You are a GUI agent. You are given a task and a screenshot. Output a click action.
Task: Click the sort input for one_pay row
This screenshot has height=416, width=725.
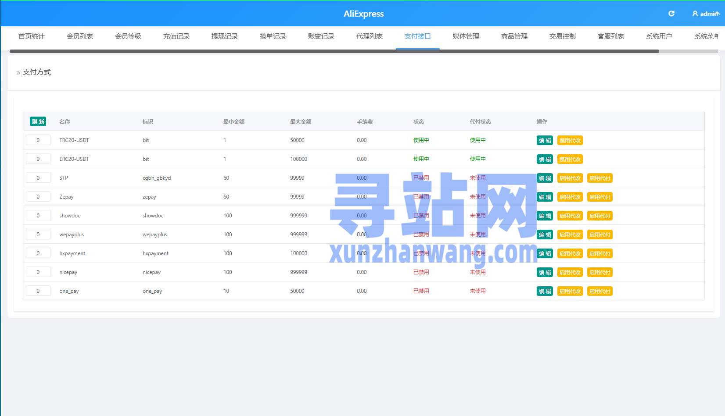point(38,291)
